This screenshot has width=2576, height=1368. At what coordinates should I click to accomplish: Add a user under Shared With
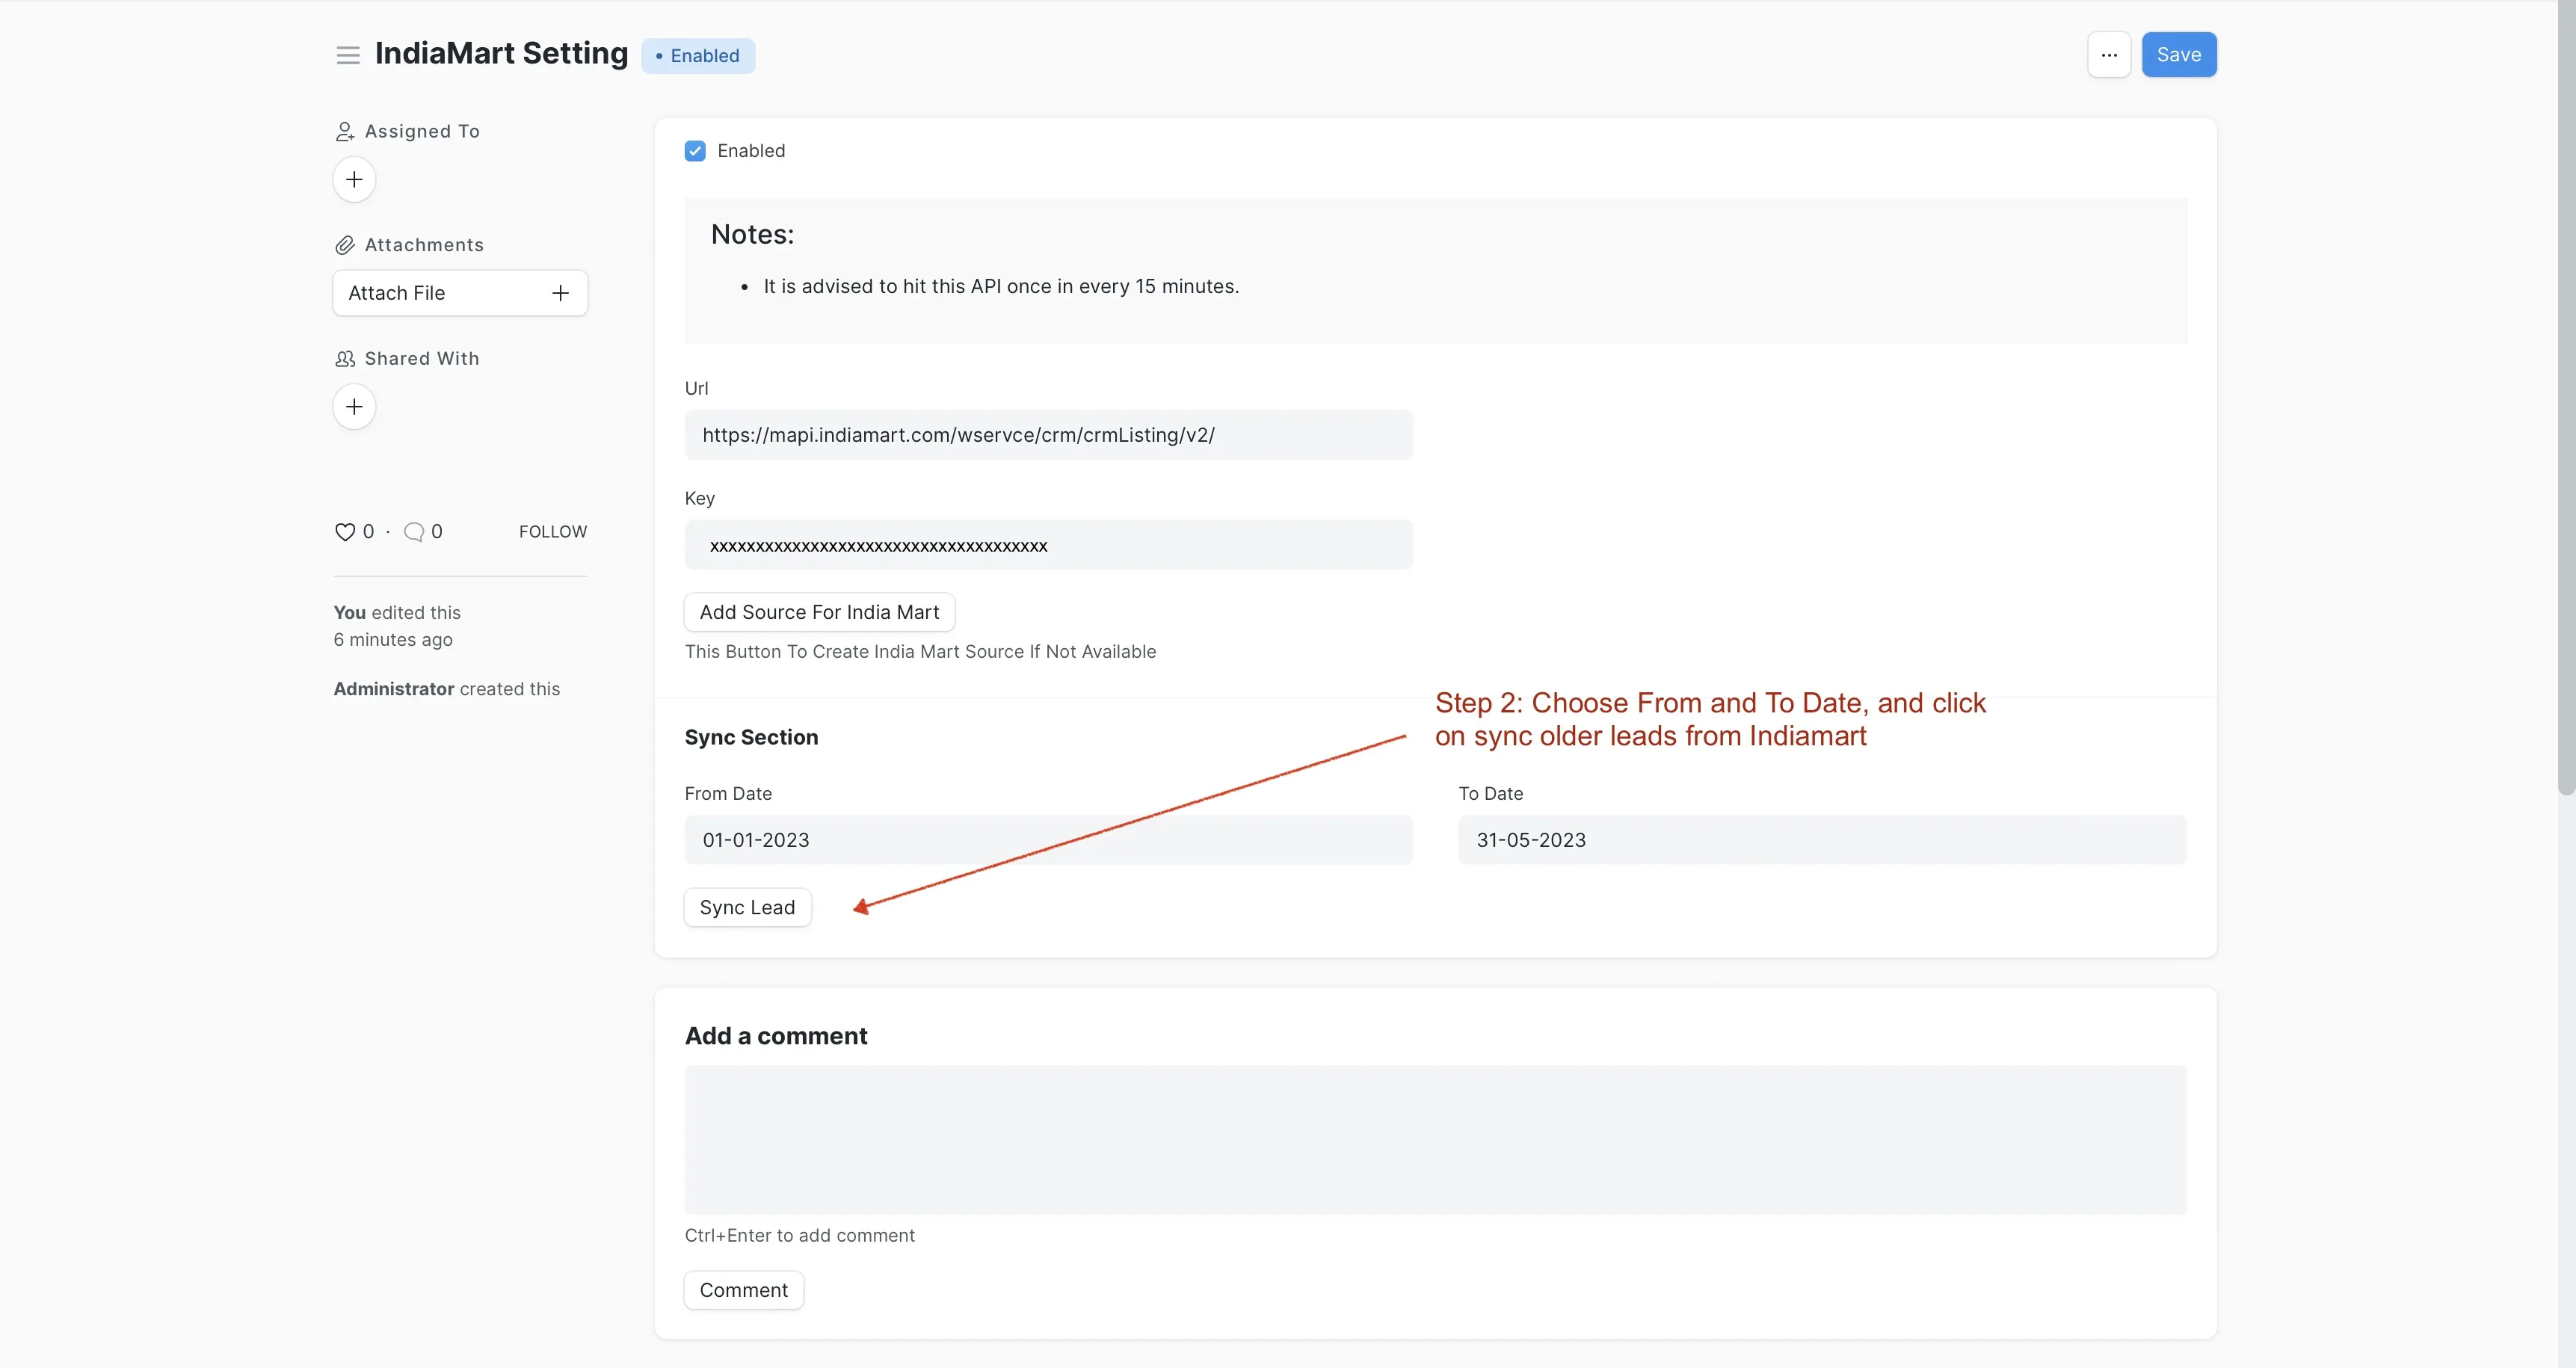click(354, 407)
